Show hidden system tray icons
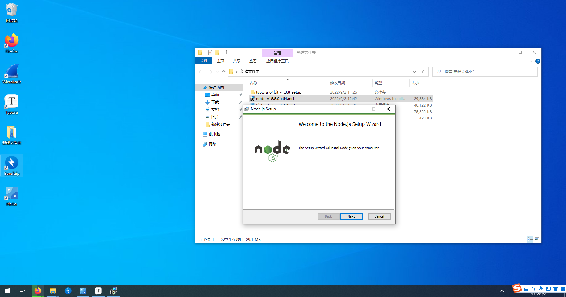The image size is (566, 297). click(x=502, y=291)
